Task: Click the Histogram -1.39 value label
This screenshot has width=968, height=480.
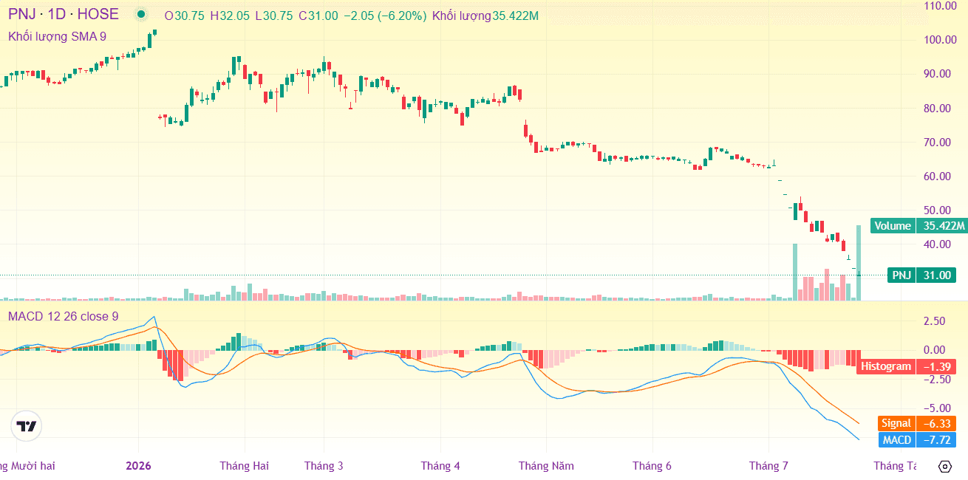Action: pyautogui.click(x=906, y=366)
